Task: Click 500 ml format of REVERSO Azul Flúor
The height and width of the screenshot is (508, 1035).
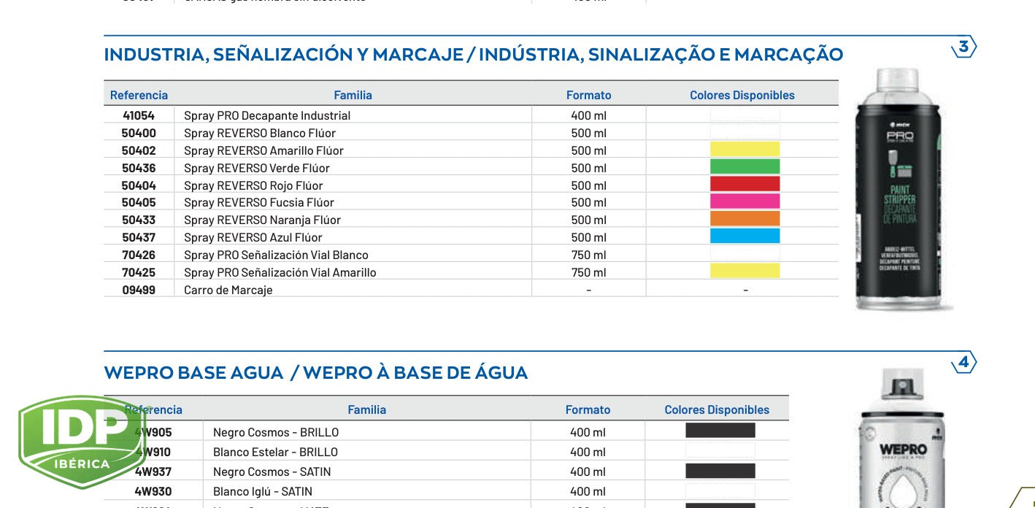Action: point(589,237)
